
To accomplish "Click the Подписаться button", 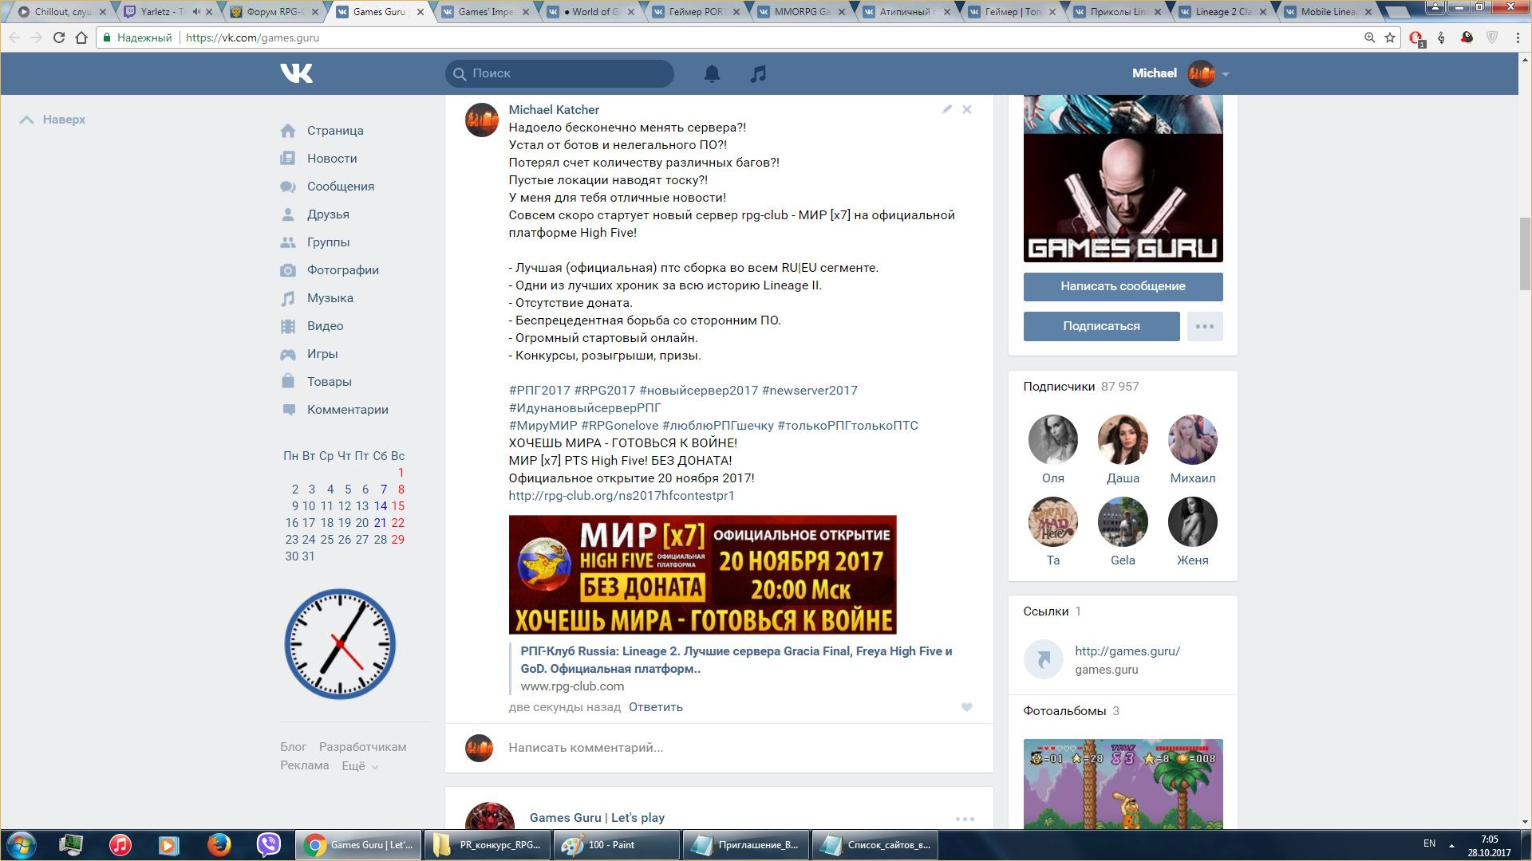I will 1101,326.
